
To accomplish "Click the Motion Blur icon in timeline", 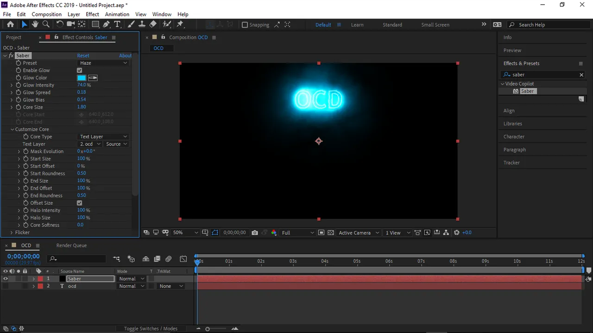I will coord(169,259).
